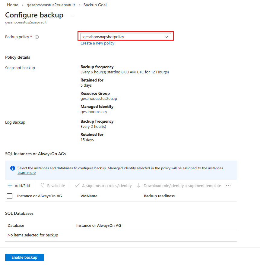
Task: Open gesahooeastus2euapvault breadcrumb
Action: tap(51, 5)
